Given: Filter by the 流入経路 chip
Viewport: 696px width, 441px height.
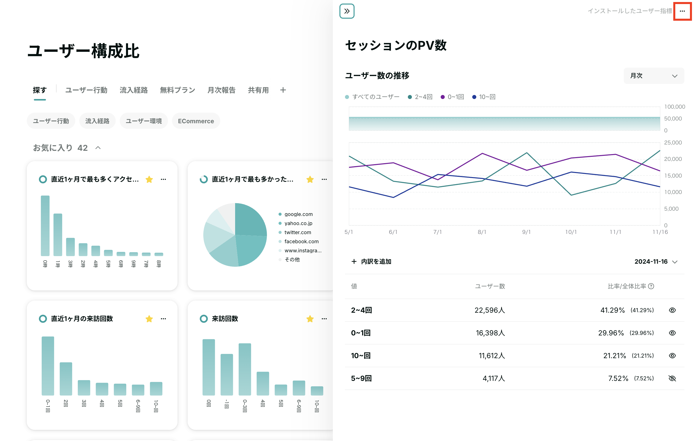Looking at the screenshot, I should point(97,121).
